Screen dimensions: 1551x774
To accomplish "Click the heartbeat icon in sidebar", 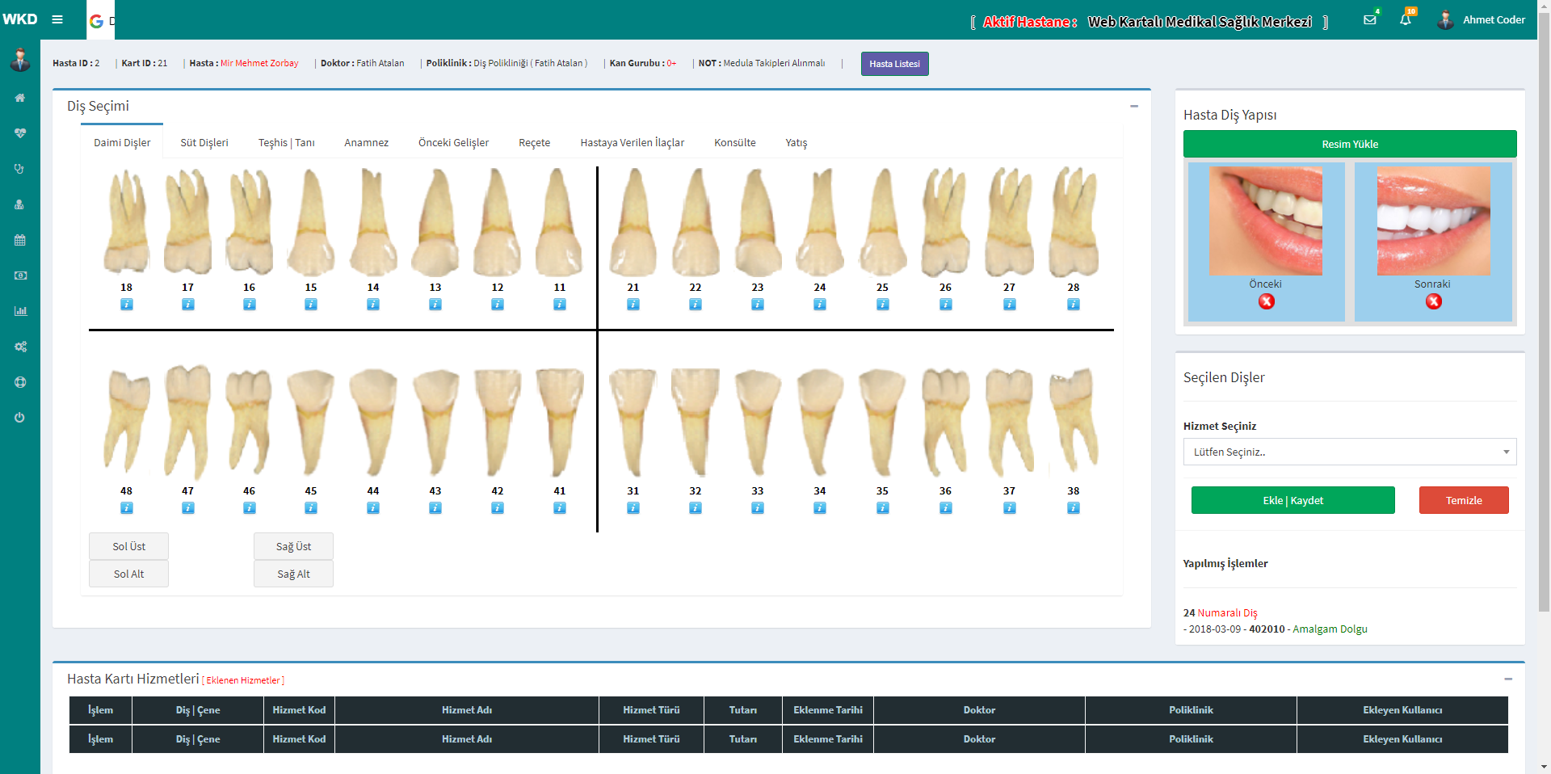I will tap(20, 133).
